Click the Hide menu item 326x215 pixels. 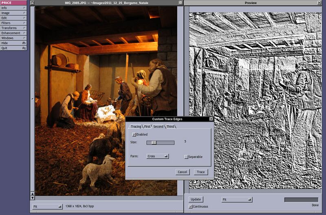pyautogui.click(x=13, y=43)
